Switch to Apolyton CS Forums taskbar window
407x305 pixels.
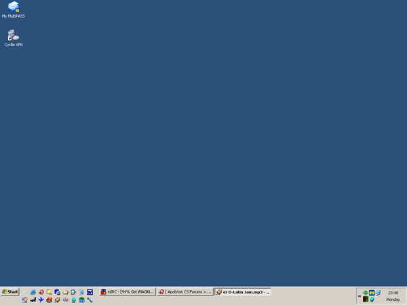click(x=185, y=292)
